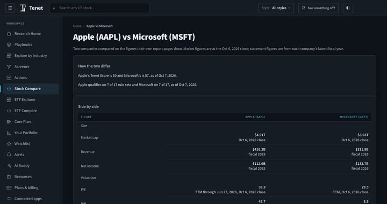Open Explore by Industry page
The height and width of the screenshot is (204, 387).
[31, 56]
